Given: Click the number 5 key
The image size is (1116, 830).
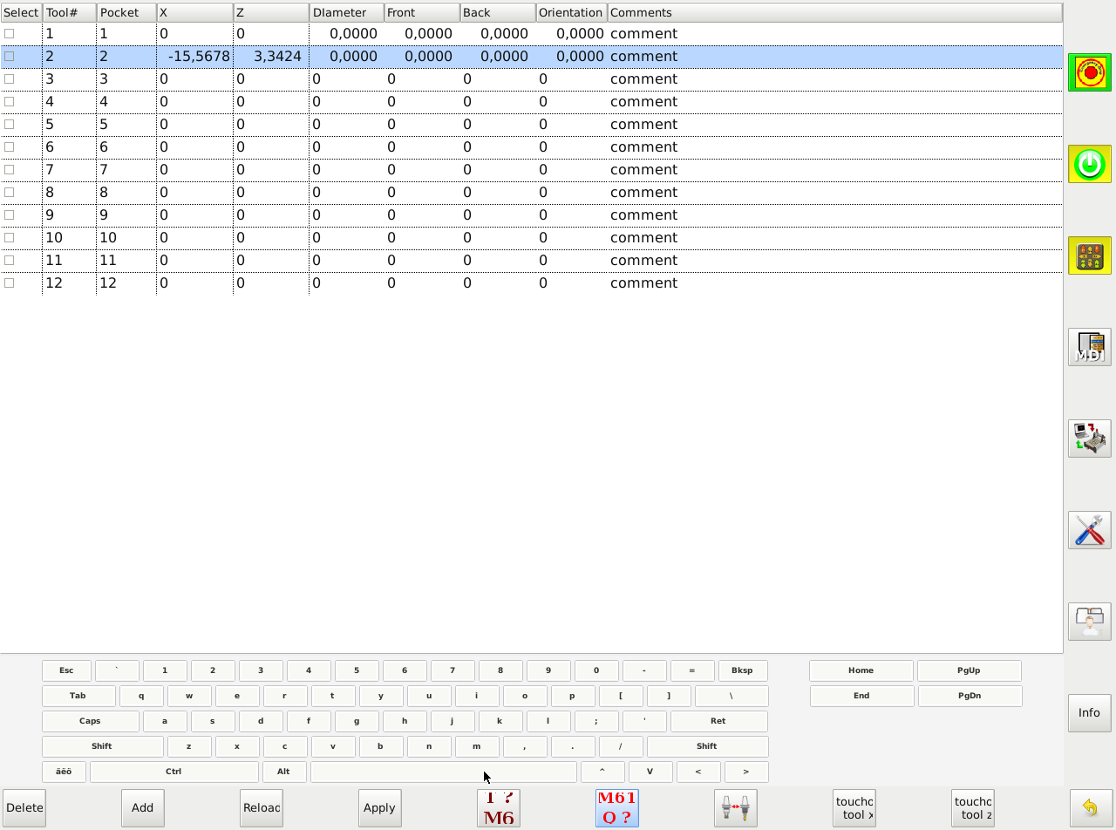Looking at the screenshot, I should pyautogui.click(x=357, y=670).
